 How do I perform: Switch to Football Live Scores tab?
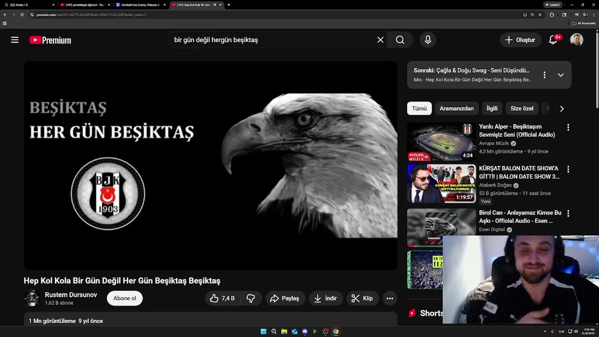point(140,5)
